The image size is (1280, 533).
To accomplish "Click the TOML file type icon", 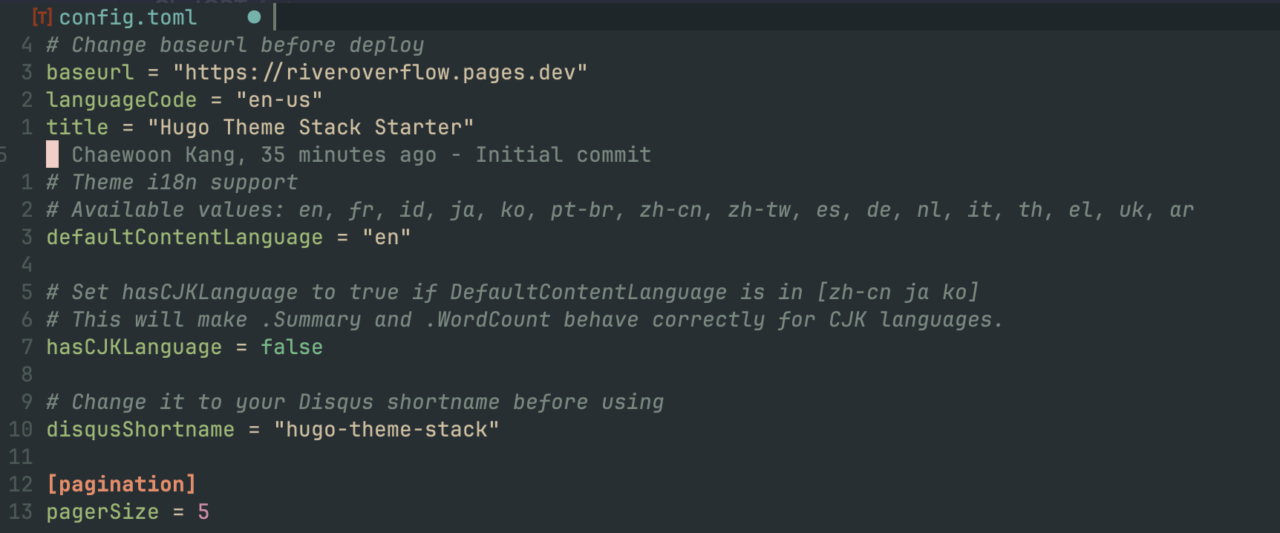I will coord(42,16).
